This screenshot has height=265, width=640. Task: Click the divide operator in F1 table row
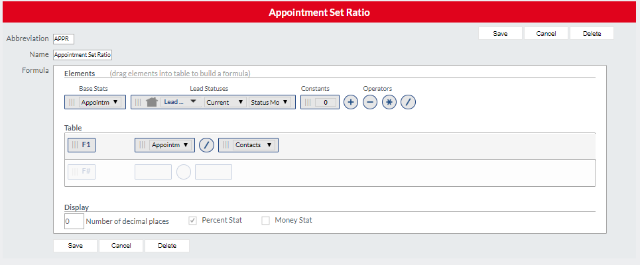point(206,144)
